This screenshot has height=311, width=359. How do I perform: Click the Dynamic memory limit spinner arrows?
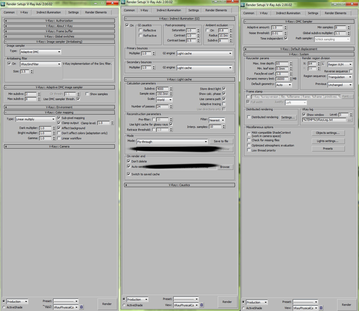pos(291,79)
